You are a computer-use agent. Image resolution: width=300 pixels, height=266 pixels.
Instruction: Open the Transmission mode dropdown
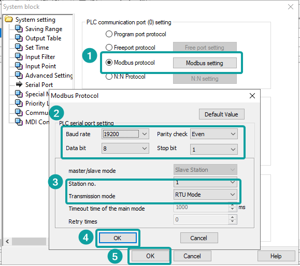205,195
